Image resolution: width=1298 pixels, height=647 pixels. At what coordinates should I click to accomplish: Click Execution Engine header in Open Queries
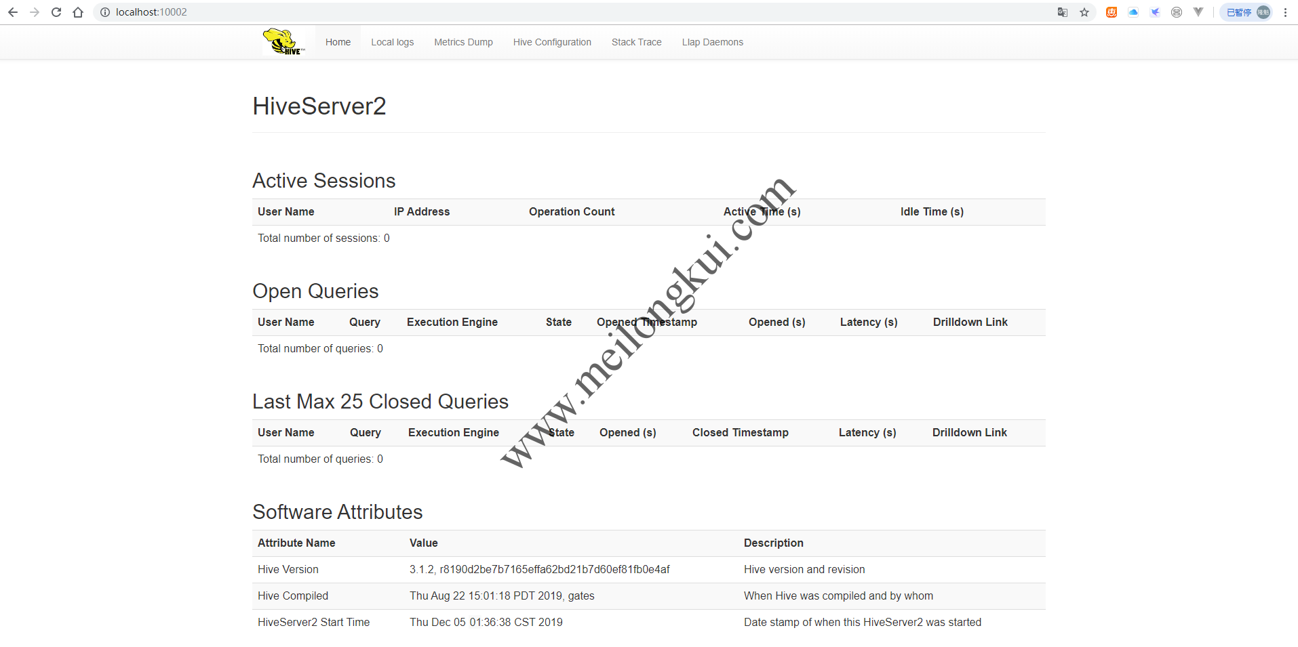(x=452, y=322)
